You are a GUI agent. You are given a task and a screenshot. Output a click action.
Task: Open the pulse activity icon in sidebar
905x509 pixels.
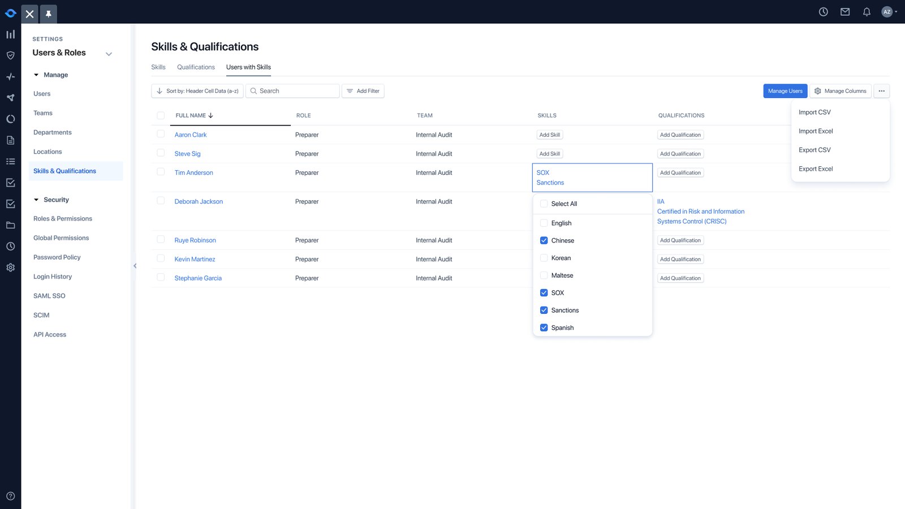pyautogui.click(x=10, y=76)
